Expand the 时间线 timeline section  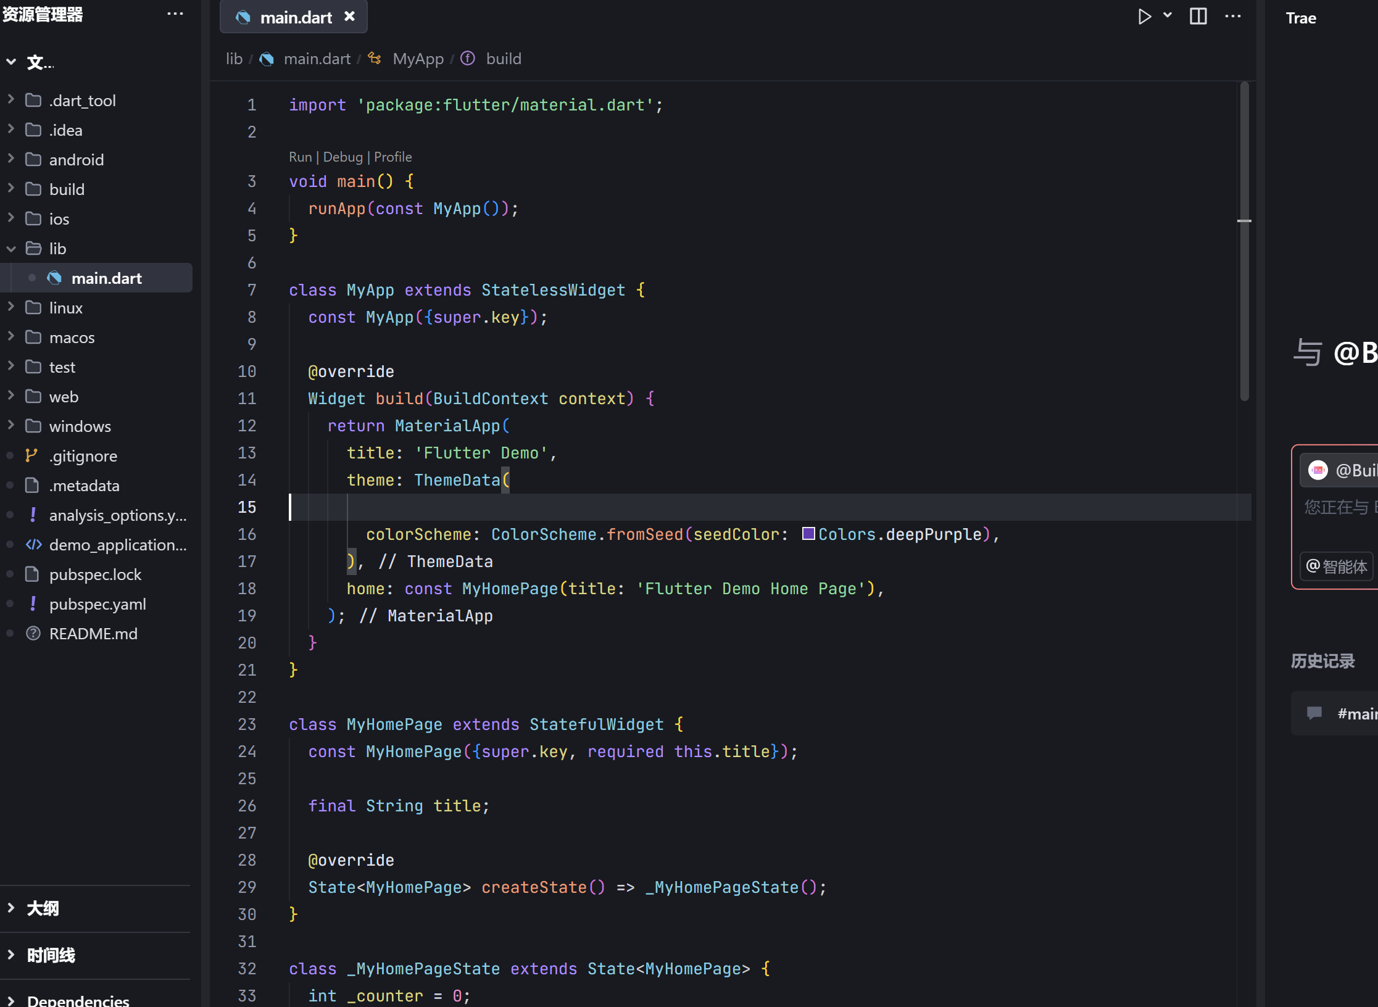tap(51, 955)
